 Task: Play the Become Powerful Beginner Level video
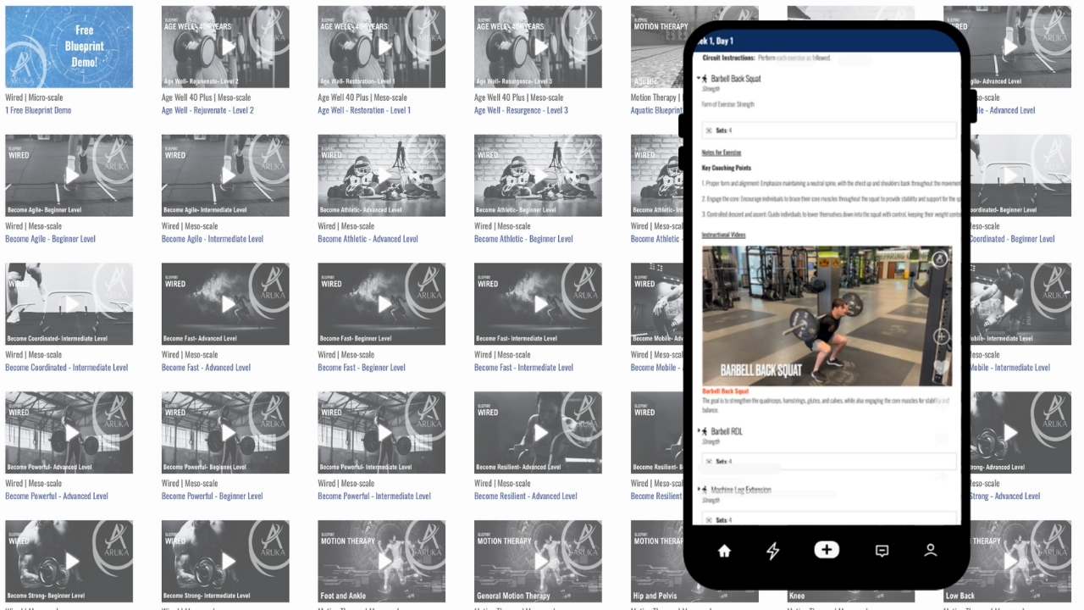click(x=229, y=433)
